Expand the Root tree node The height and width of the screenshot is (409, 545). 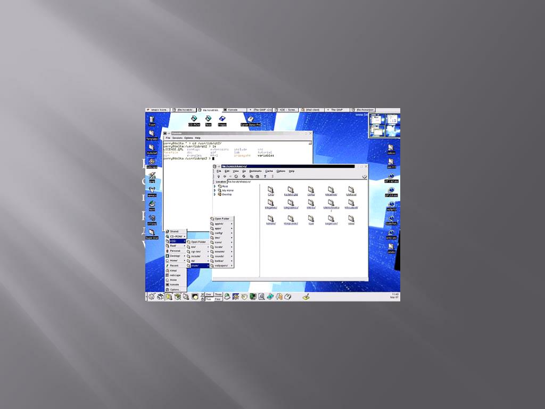pos(215,186)
